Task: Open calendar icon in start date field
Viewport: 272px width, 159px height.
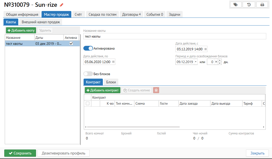Action: click(x=206, y=49)
